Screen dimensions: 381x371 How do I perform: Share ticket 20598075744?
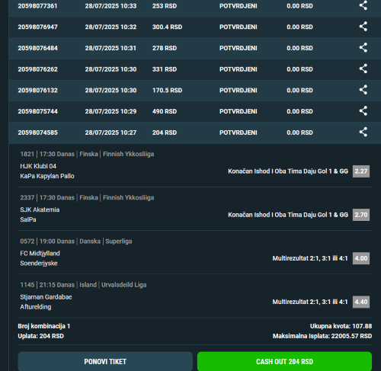[x=363, y=110]
